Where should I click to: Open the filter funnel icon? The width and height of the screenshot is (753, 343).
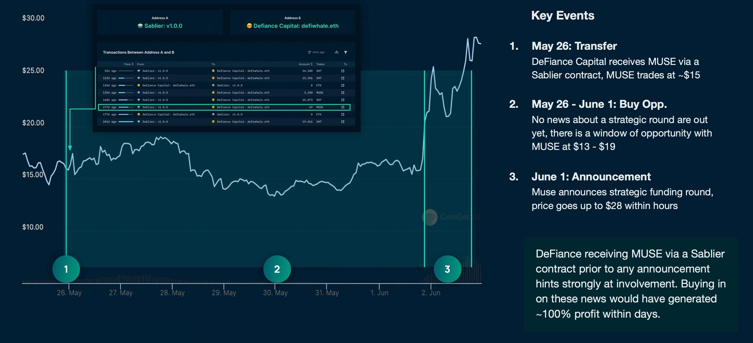346,52
